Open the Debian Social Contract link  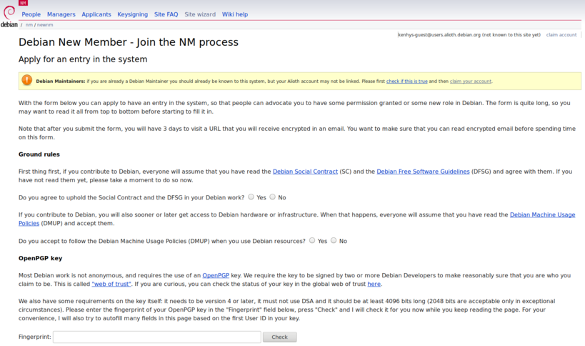click(x=305, y=172)
